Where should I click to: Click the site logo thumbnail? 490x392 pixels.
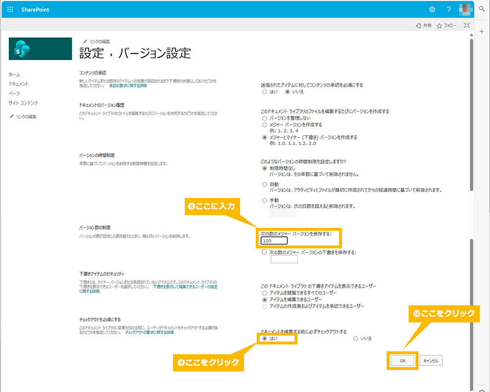click(40, 49)
